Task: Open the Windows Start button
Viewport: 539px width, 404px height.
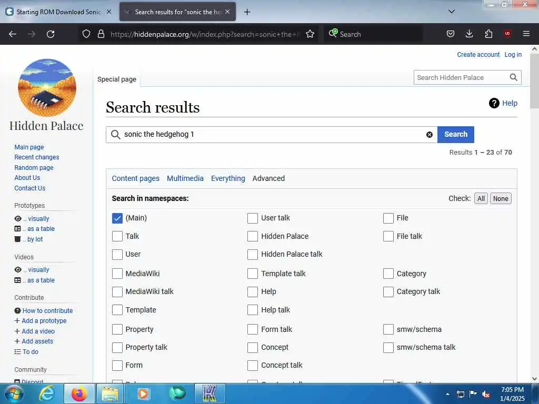Action: 13,393
